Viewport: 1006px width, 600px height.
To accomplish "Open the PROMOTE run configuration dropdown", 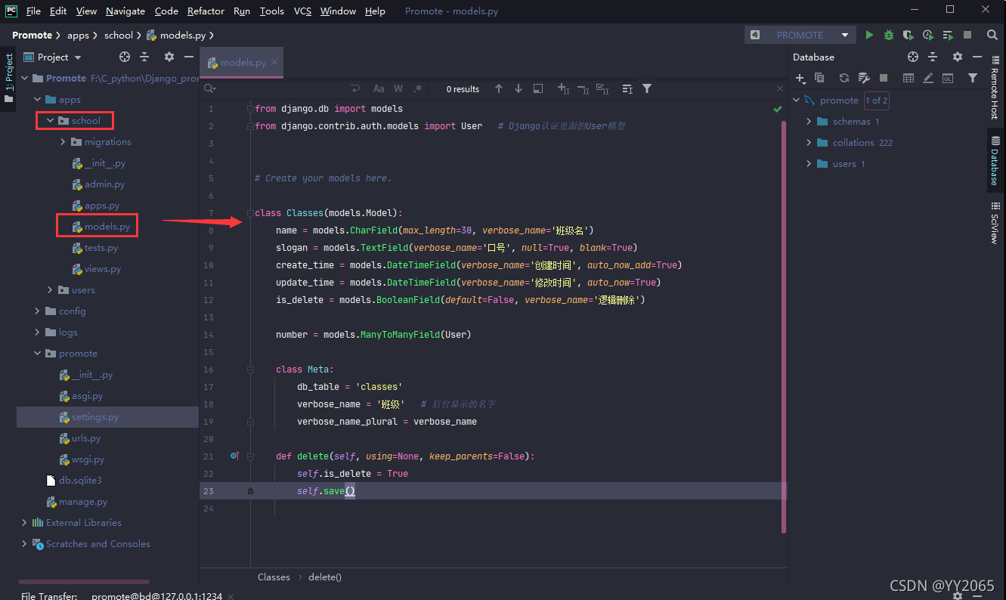I will pos(845,35).
